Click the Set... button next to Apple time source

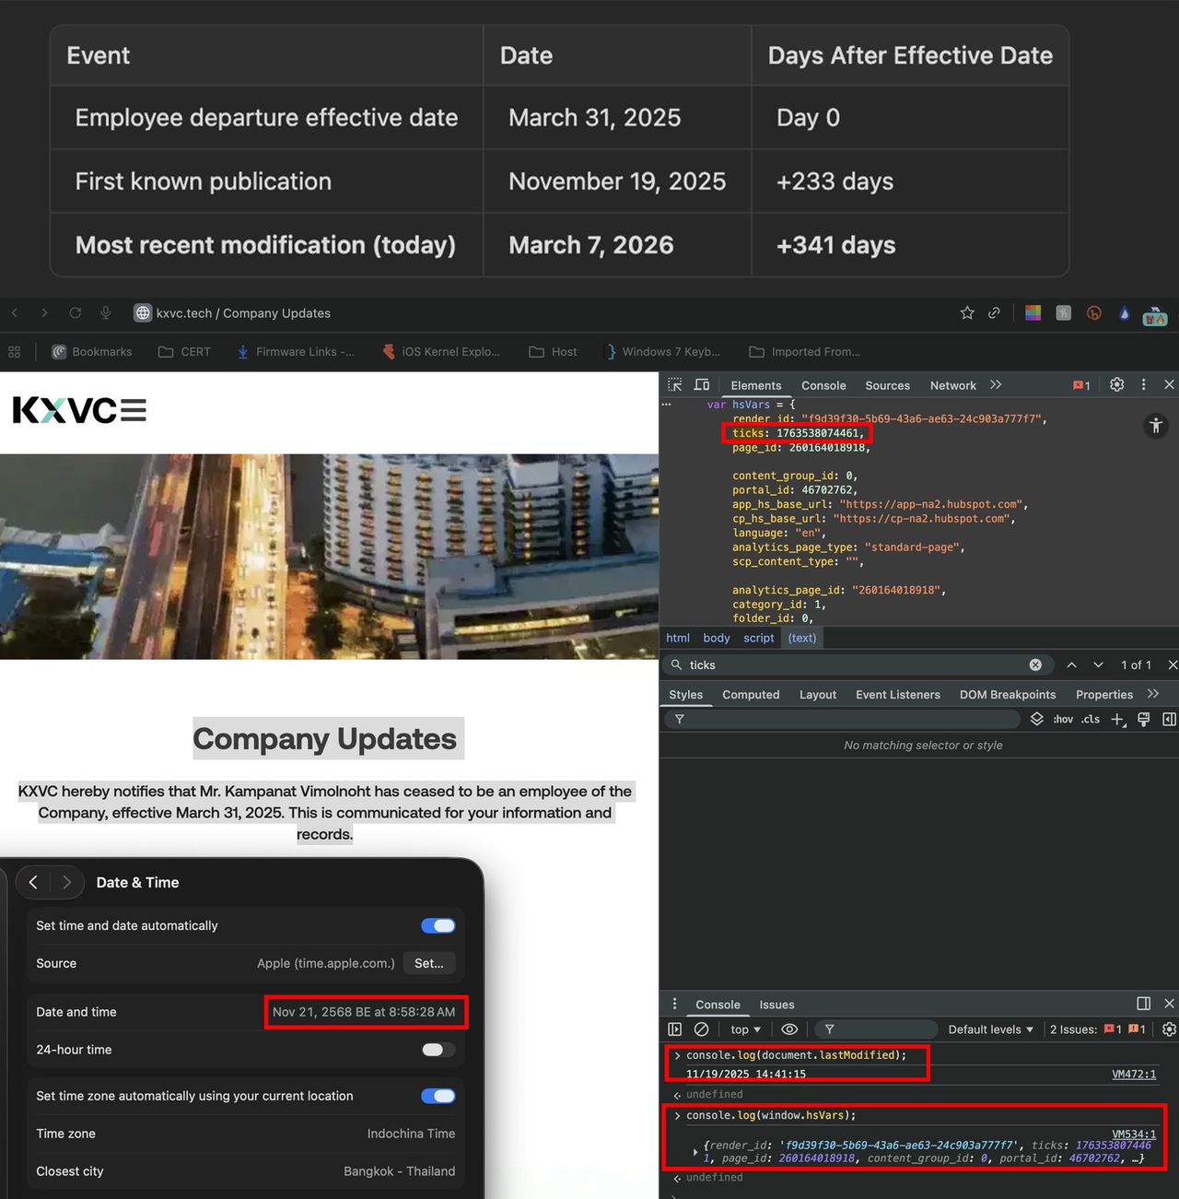429,963
